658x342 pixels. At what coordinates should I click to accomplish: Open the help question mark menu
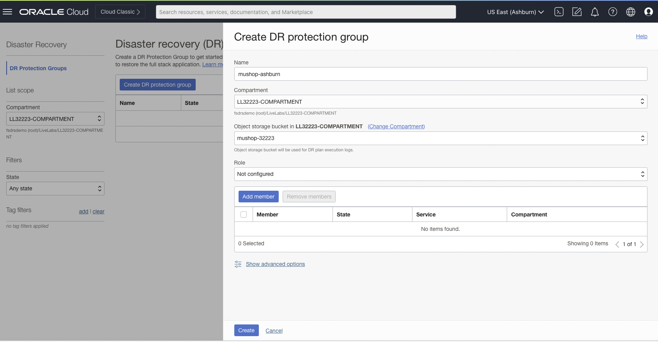point(612,12)
